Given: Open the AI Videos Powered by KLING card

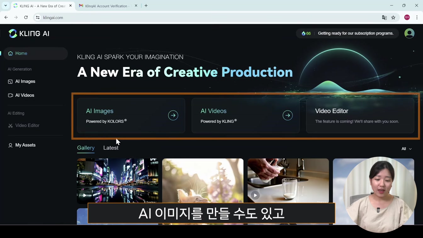Looking at the screenshot, I should tap(245, 116).
